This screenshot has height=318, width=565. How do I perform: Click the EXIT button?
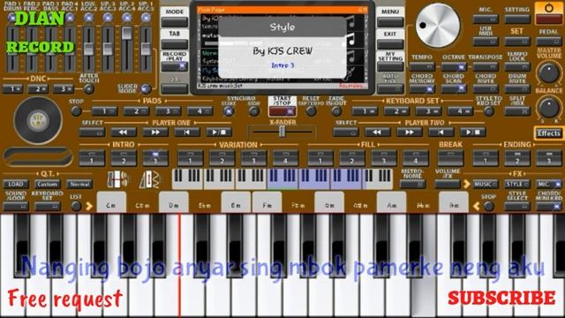click(390, 45)
